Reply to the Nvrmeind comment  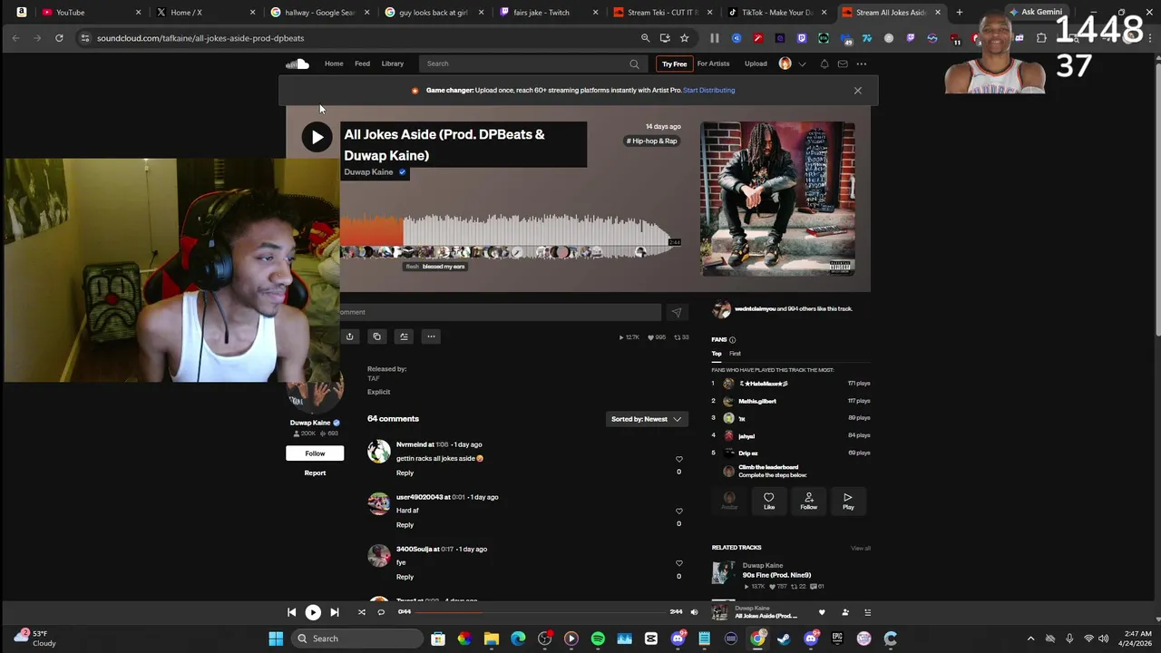(405, 473)
